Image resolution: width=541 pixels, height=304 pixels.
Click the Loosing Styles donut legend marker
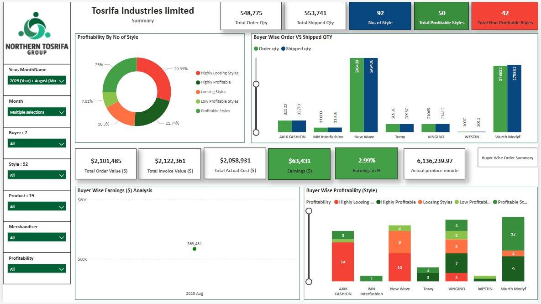[x=198, y=92]
